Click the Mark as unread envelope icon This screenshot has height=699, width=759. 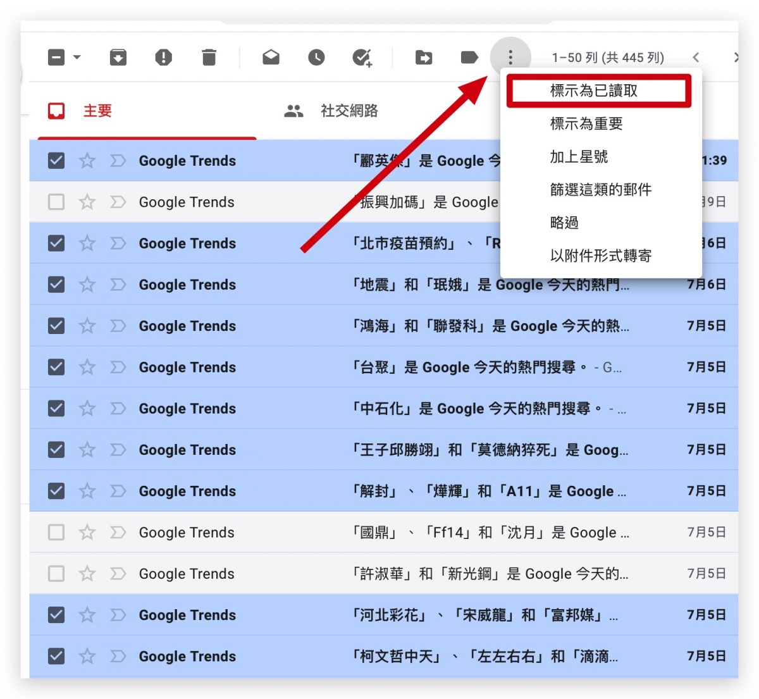(x=271, y=58)
